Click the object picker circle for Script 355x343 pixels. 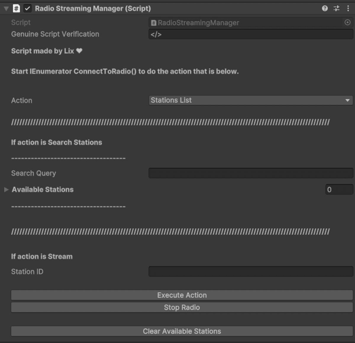(x=348, y=22)
